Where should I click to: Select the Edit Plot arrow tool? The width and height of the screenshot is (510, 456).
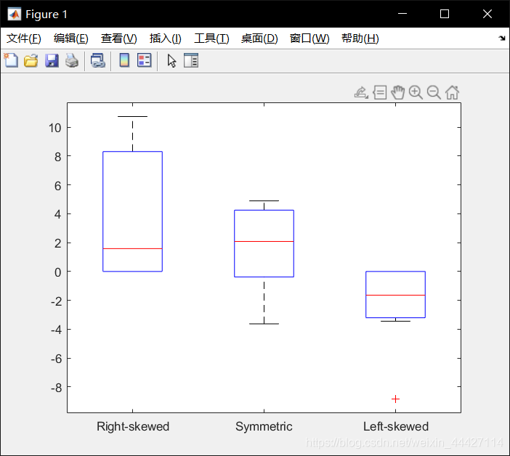click(x=171, y=61)
